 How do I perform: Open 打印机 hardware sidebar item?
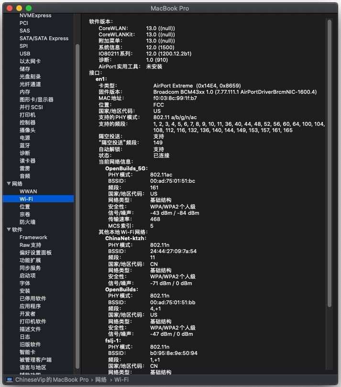tap(28, 115)
